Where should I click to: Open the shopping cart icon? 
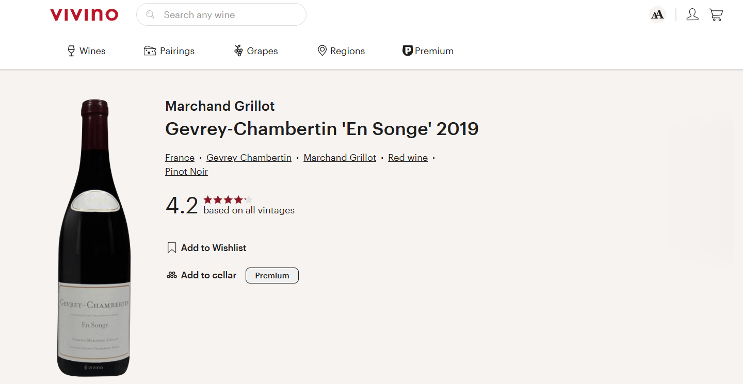(x=716, y=14)
